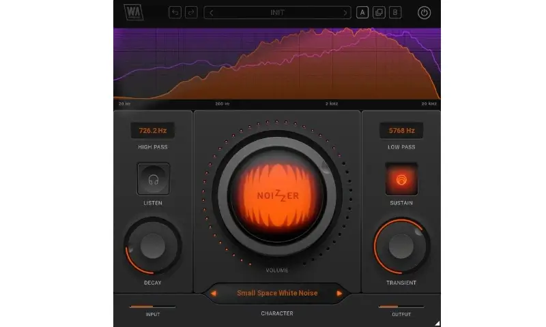Toggle the Sustain button
Screen dimensions: 546x327
[401, 180]
